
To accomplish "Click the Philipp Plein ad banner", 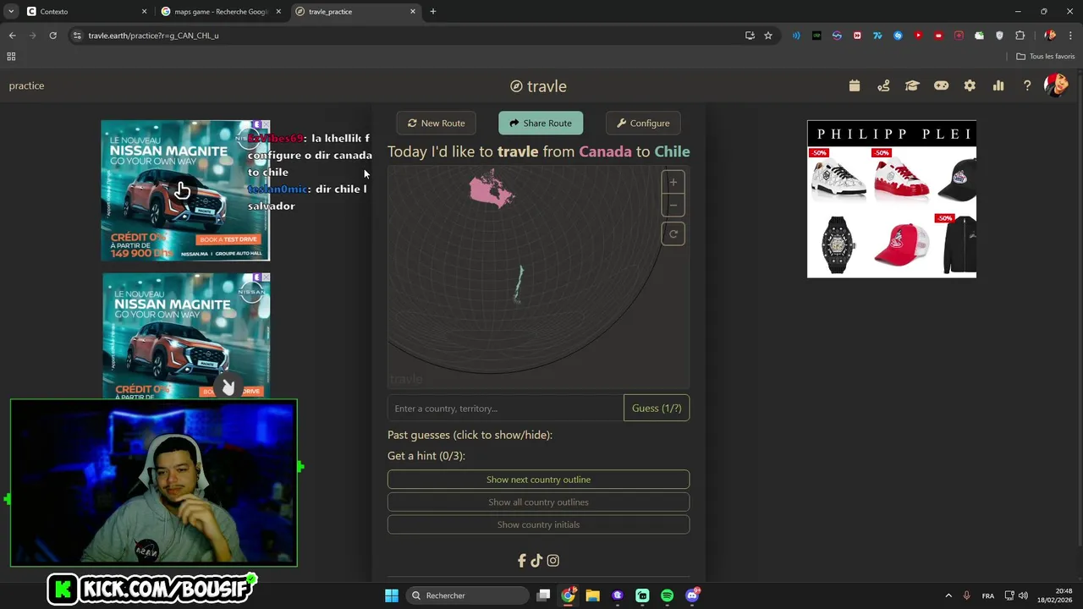I will pyautogui.click(x=892, y=199).
